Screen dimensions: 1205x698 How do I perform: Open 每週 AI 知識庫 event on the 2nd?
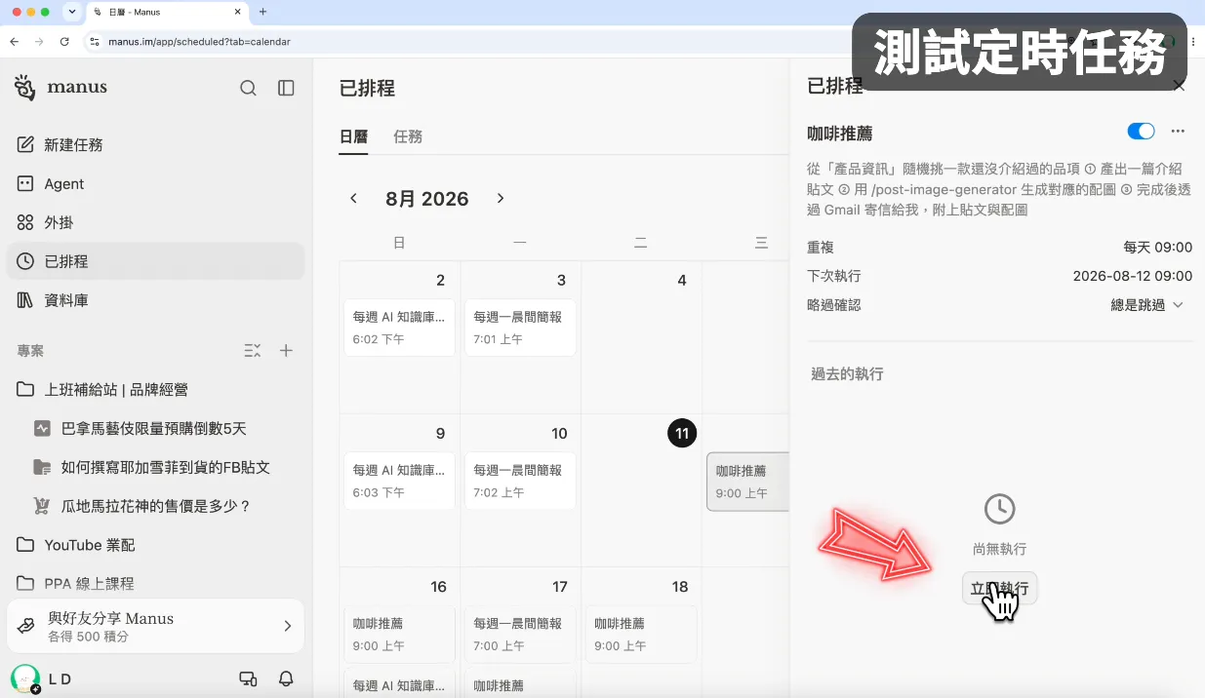click(400, 328)
